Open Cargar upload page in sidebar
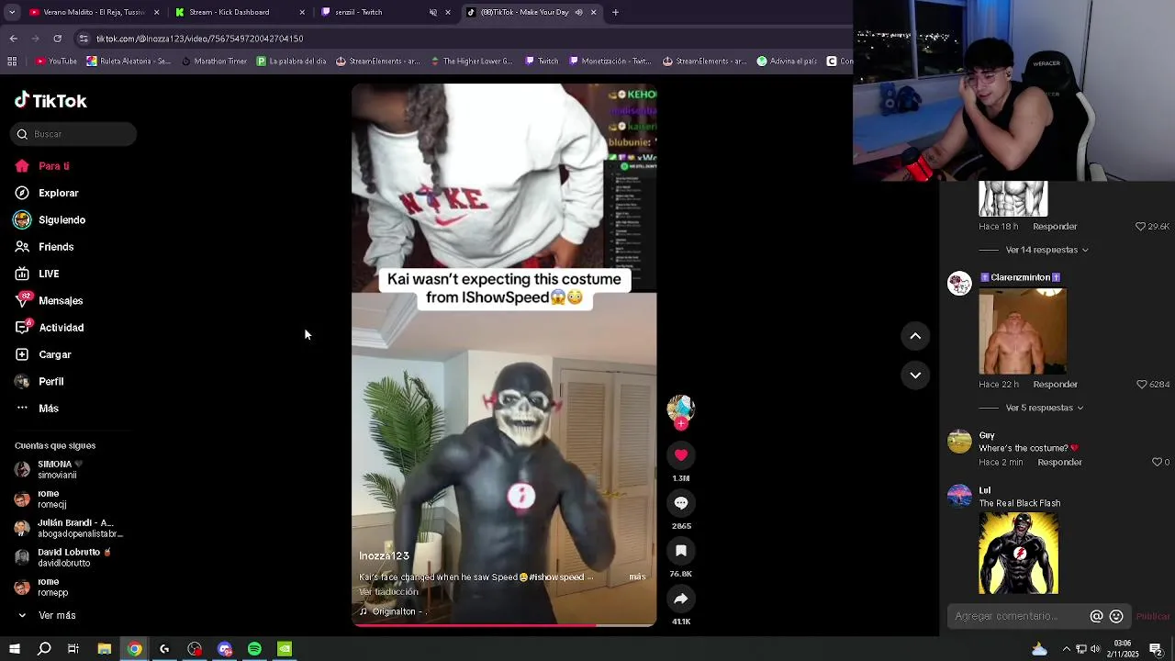The height and width of the screenshot is (661, 1175). (42, 354)
